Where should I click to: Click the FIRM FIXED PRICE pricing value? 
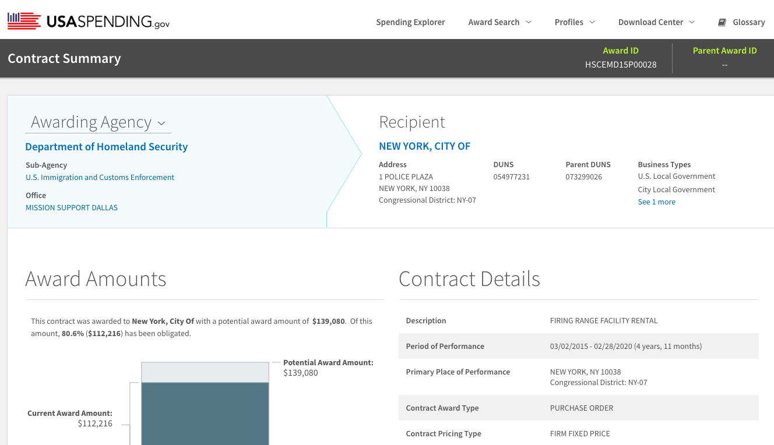pyautogui.click(x=579, y=433)
